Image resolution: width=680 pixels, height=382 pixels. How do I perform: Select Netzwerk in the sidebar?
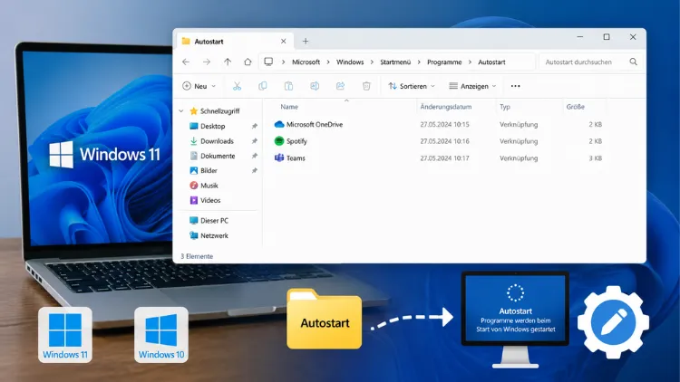214,235
